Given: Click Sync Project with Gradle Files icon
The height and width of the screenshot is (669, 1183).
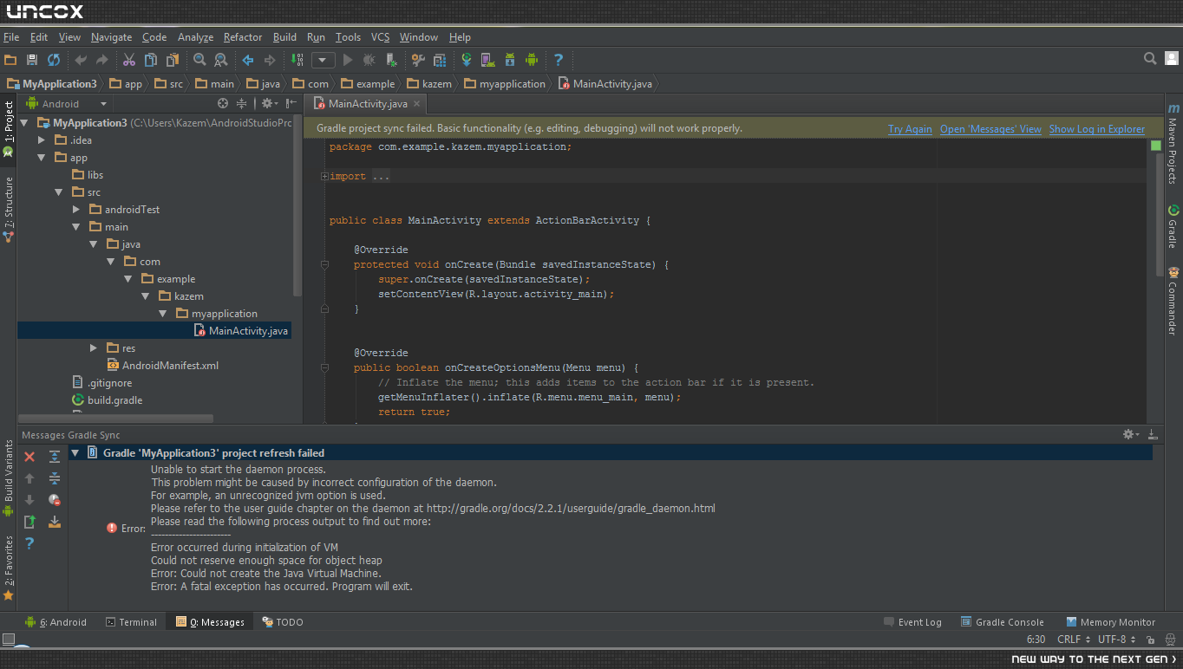Looking at the screenshot, I should click(x=467, y=60).
